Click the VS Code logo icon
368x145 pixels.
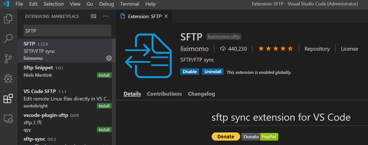(x=6, y=4)
